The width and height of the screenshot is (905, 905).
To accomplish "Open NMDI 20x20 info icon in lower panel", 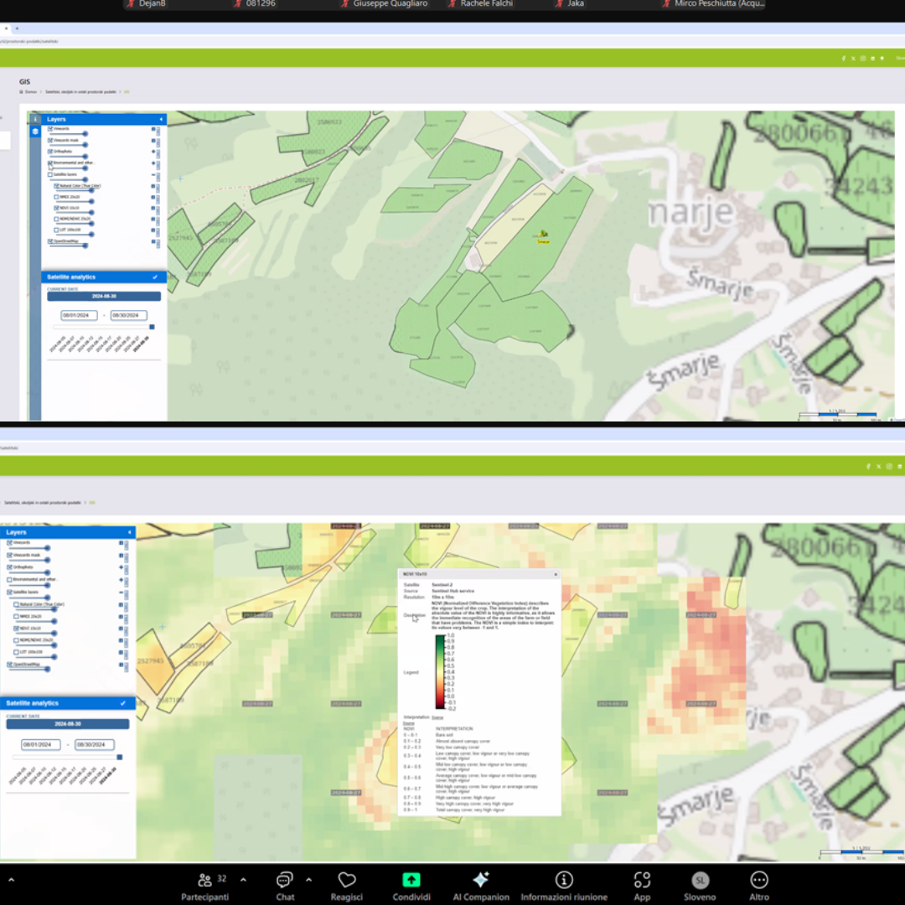I will click(122, 617).
